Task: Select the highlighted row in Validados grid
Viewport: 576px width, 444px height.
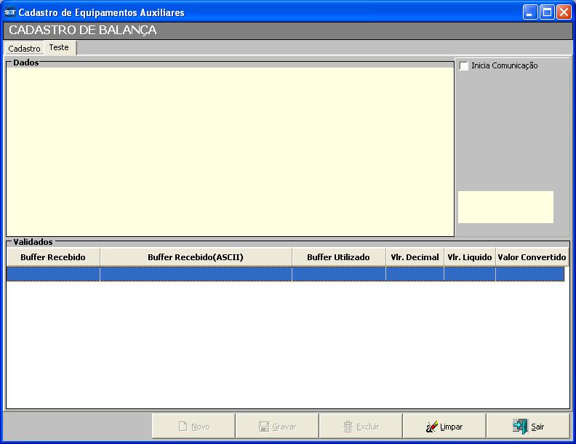Action: click(285, 274)
